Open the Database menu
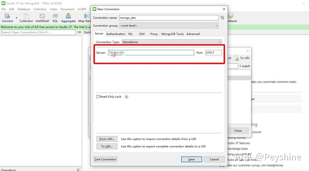This screenshot has height=171, width=309. (x=24, y=9)
